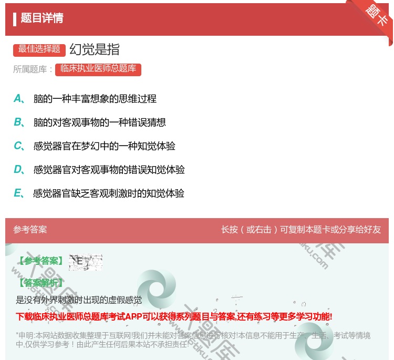Click the 题目详情 header title
The image size is (394, 360).
(42, 18)
